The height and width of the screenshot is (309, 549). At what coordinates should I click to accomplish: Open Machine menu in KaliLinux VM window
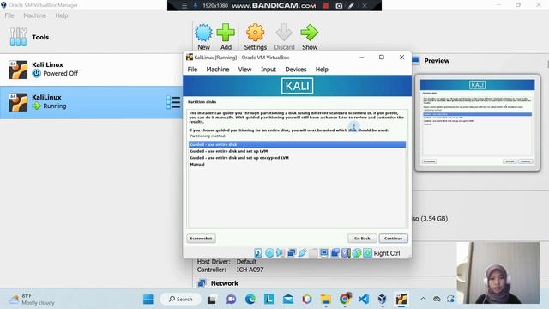pyautogui.click(x=217, y=70)
